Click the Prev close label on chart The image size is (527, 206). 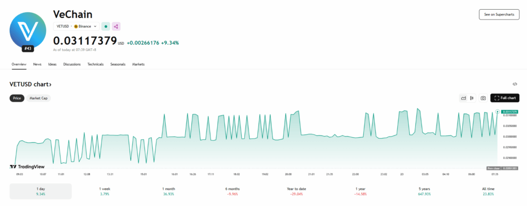pos(494,168)
